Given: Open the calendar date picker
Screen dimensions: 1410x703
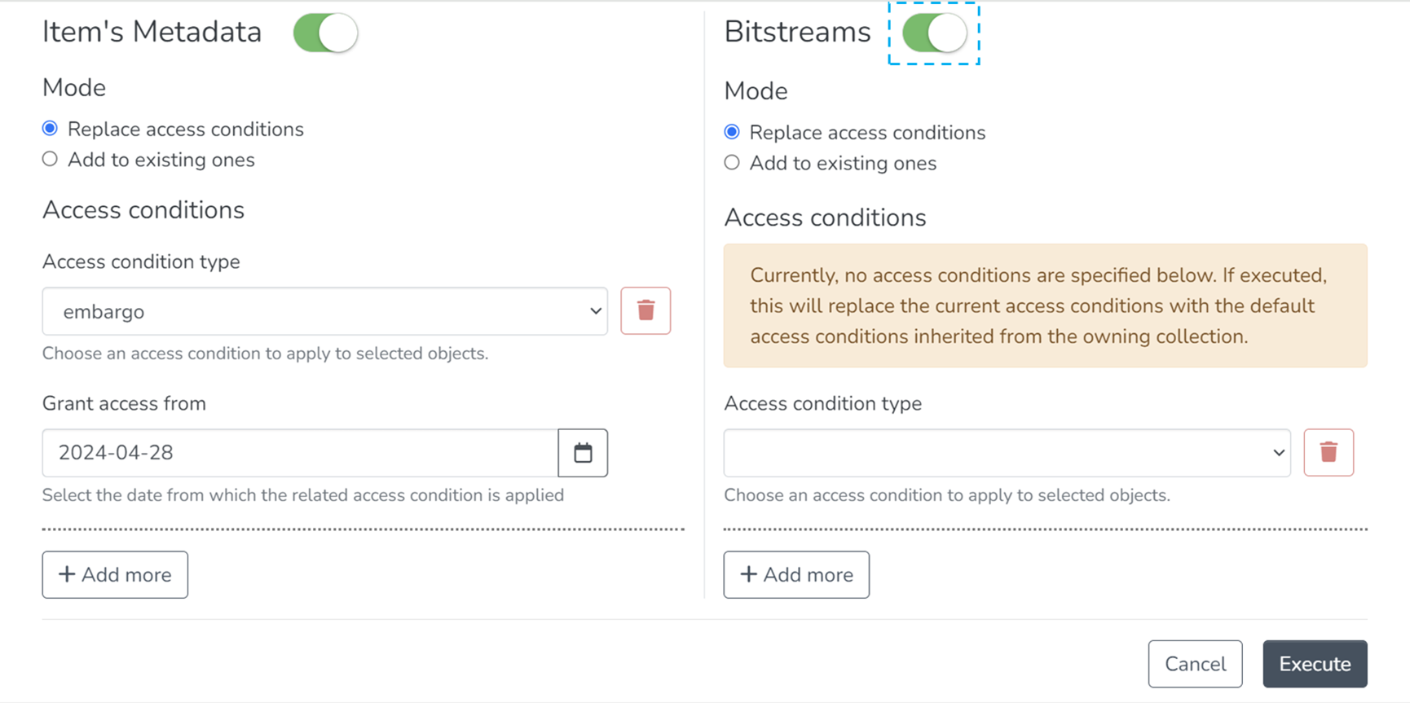Looking at the screenshot, I should (x=583, y=453).
